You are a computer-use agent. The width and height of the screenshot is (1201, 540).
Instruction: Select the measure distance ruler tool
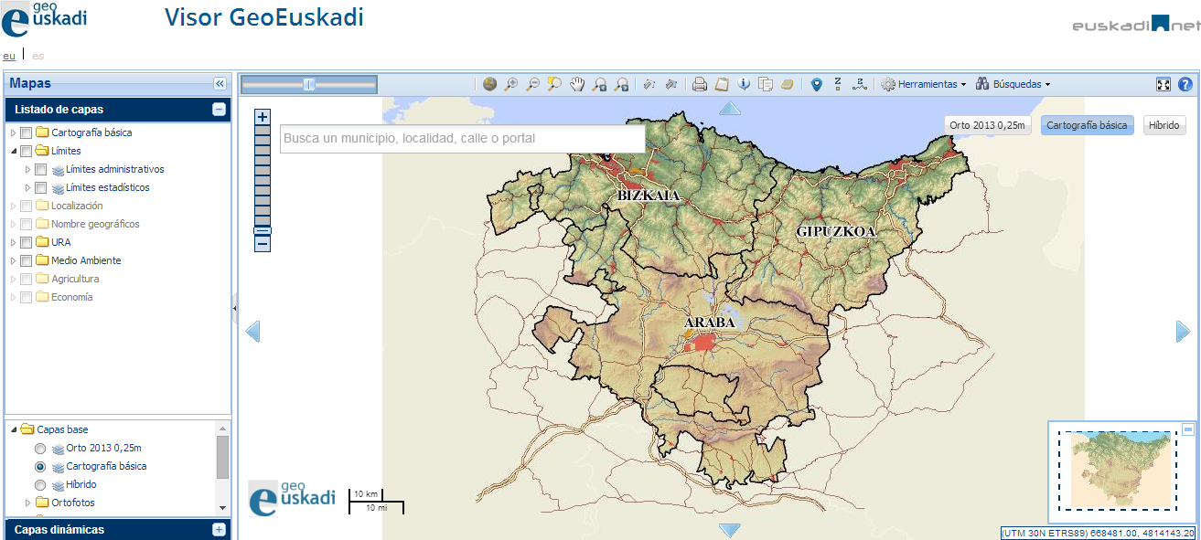(x=649, y=84)
